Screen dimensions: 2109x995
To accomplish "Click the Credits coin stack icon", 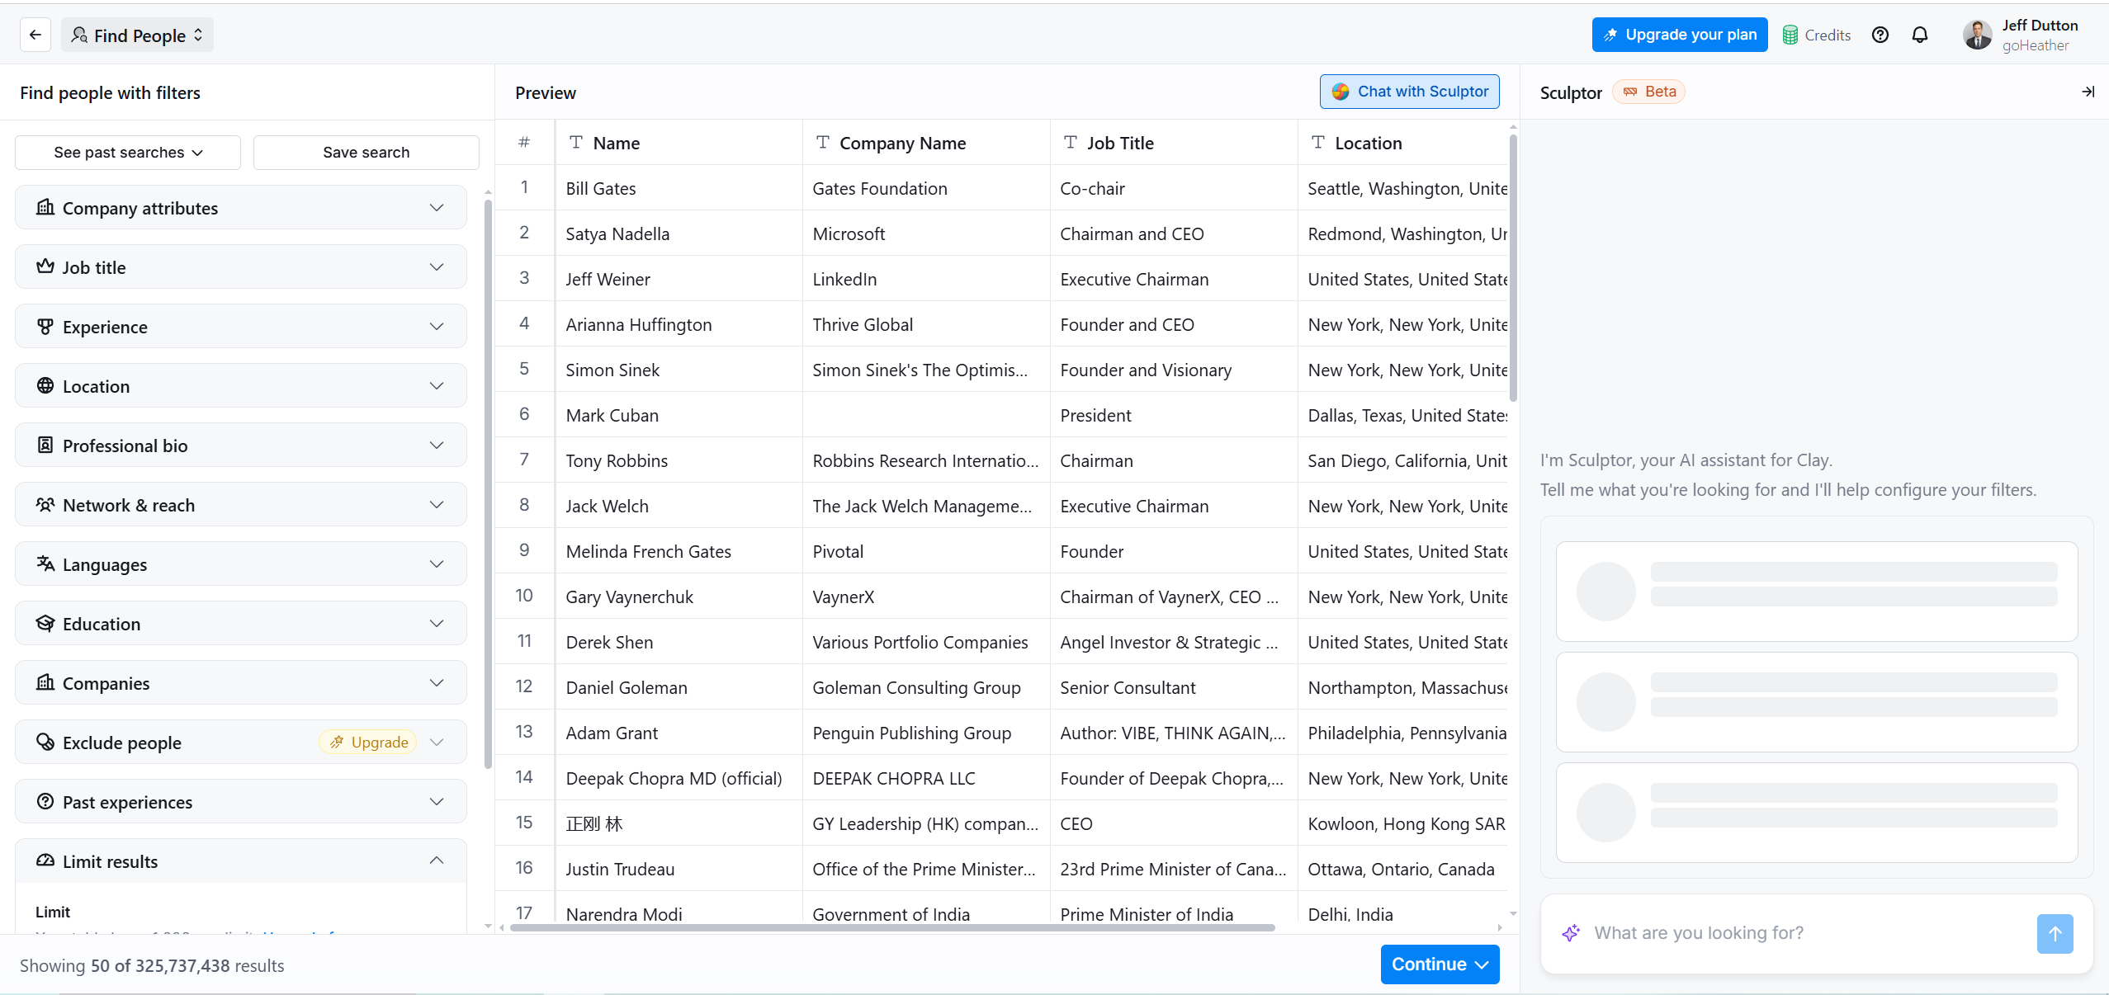I will pyautogui.click(x=1790, y=35).
